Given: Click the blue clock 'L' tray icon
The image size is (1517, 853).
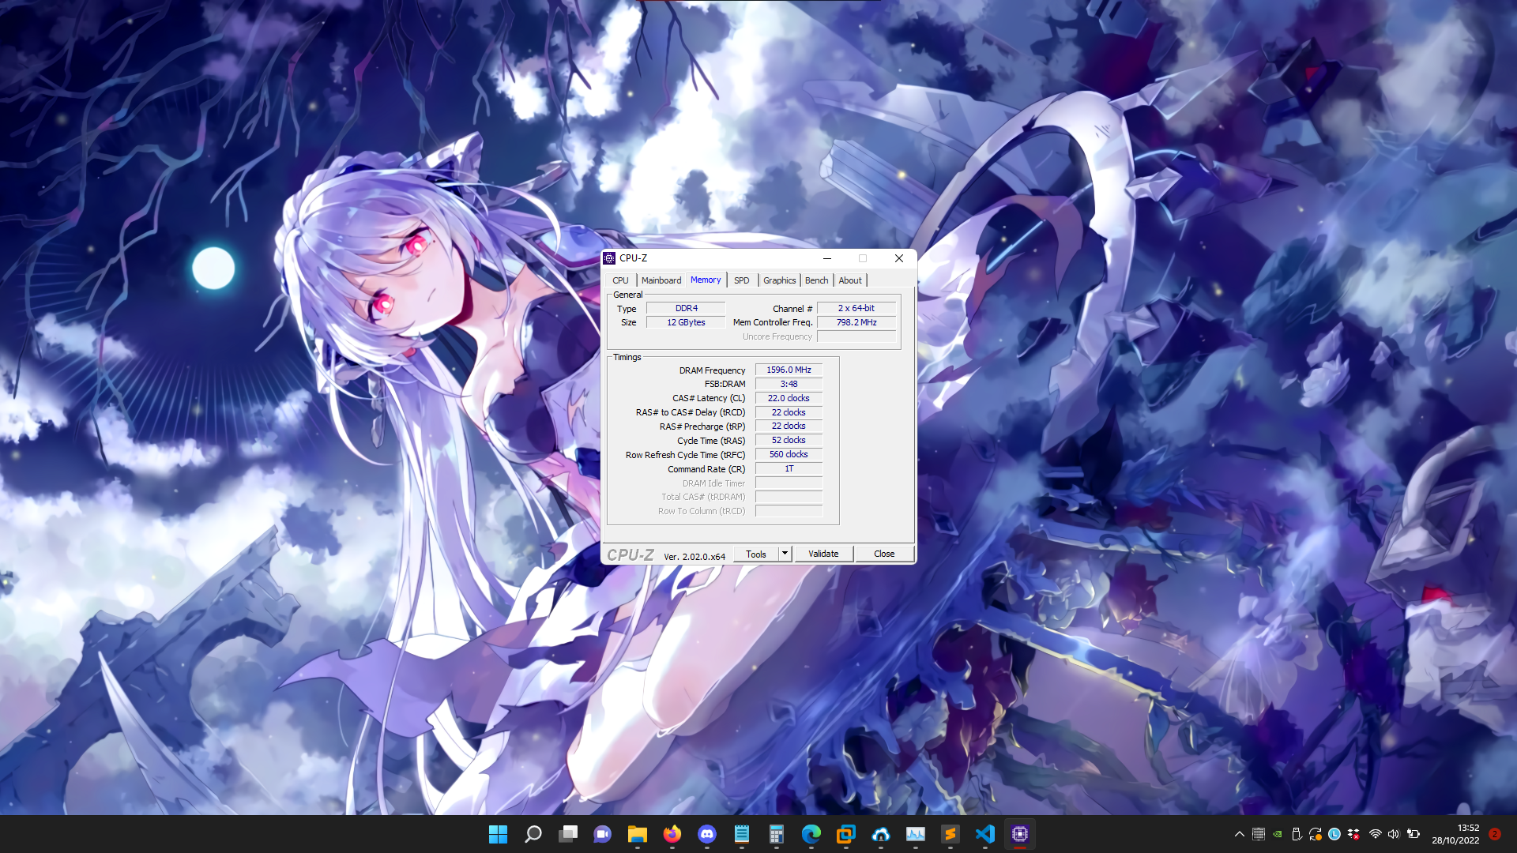Looking at the screenshot, I should coord(1334,834).
